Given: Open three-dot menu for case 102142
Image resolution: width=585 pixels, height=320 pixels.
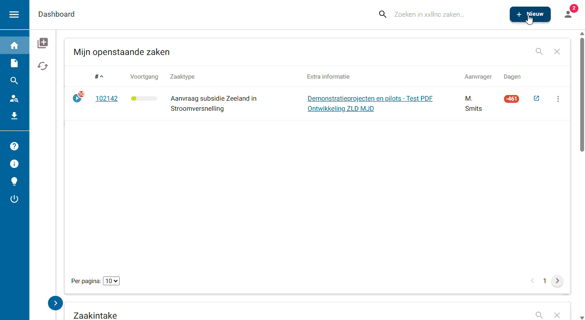Looking at the screenshot, I should click(x=558, y=99).
